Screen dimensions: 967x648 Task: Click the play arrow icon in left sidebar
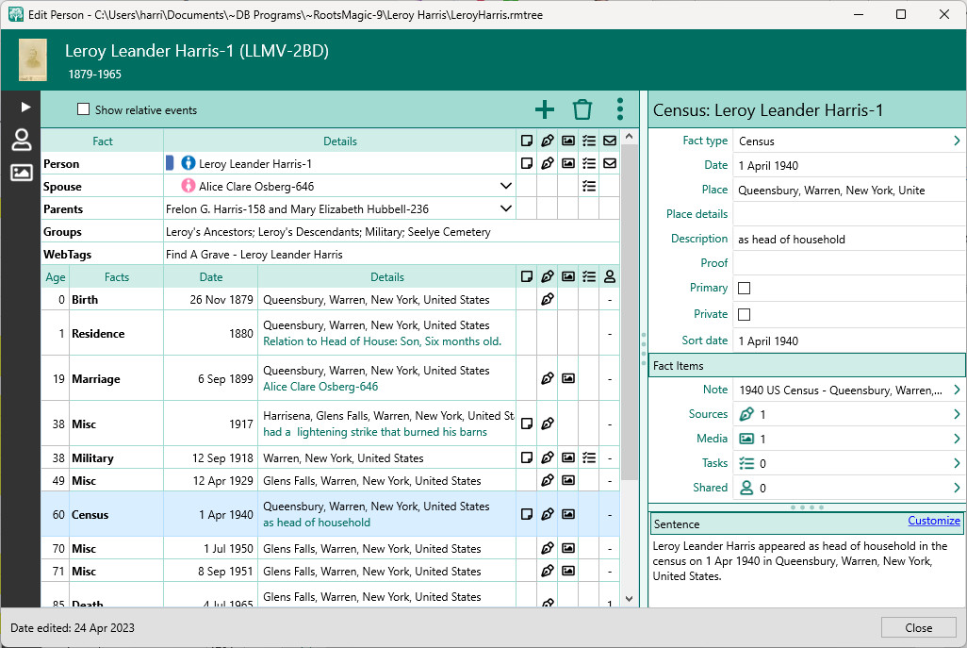tap(25, 108)
